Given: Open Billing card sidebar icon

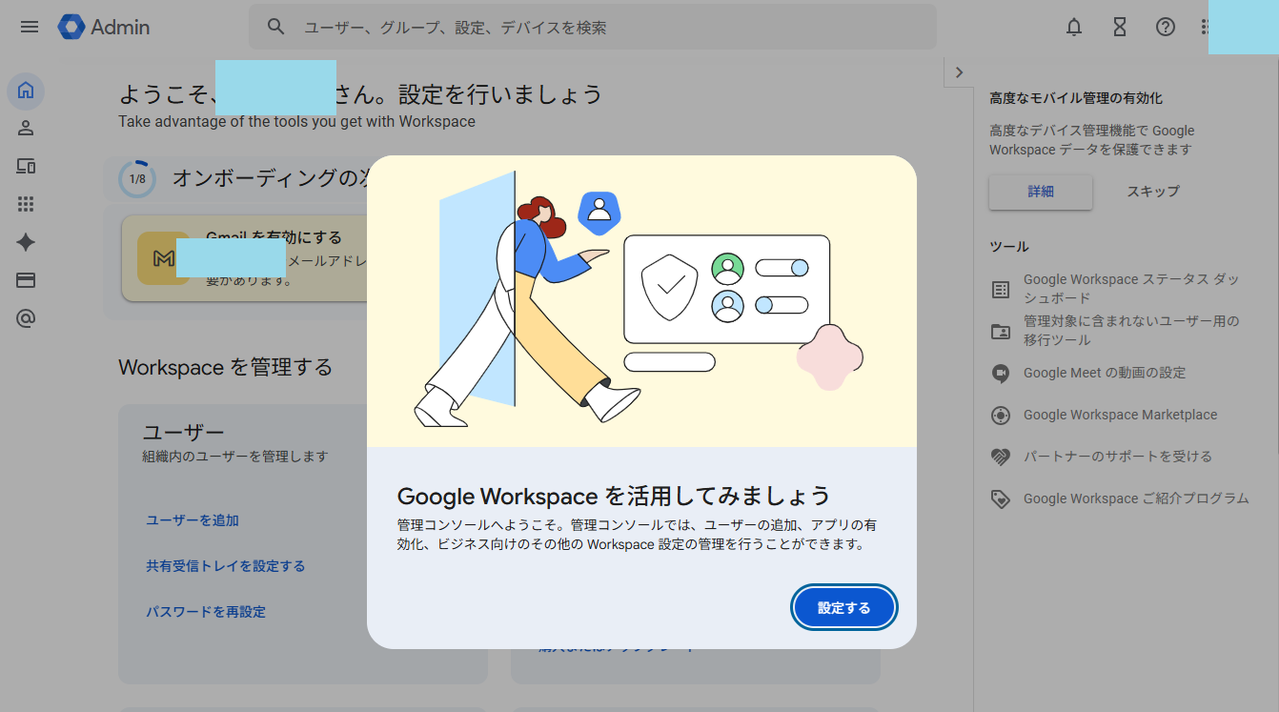Looking at the screenshot, I should (x=26, y=280).
